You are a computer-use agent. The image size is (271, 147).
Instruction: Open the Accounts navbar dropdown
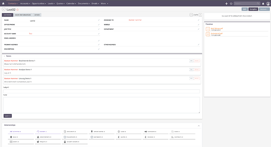pyautogui.click(x=25, y=4)
